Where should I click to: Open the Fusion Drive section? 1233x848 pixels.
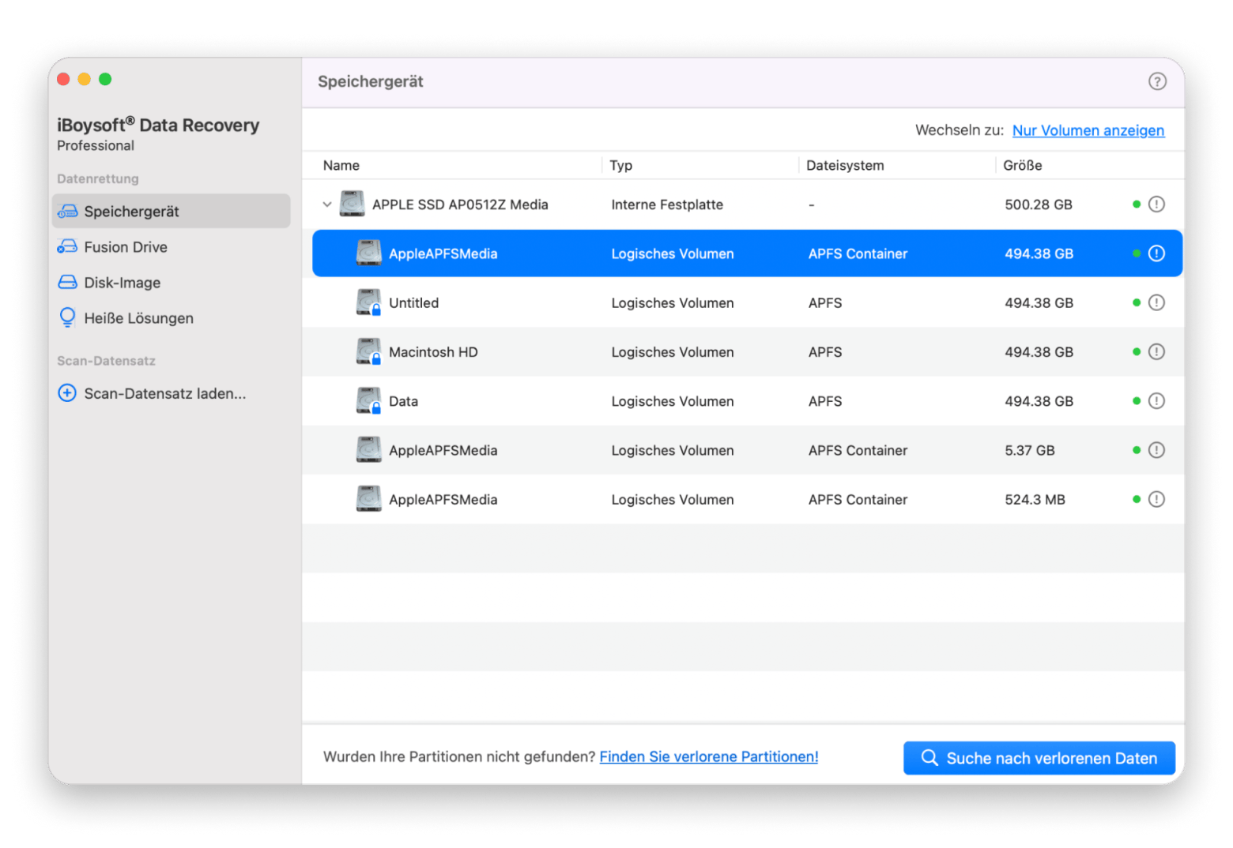click(x=172, y=247)
